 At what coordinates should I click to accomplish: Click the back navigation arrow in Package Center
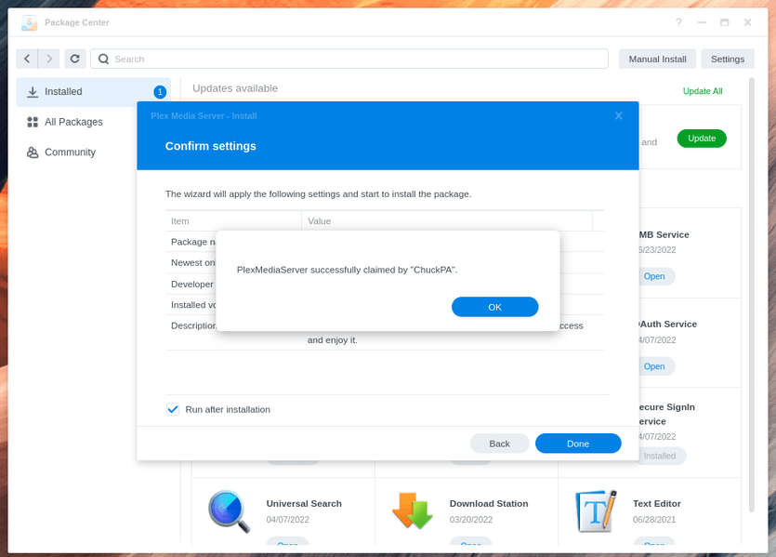(x=27, y=59)
